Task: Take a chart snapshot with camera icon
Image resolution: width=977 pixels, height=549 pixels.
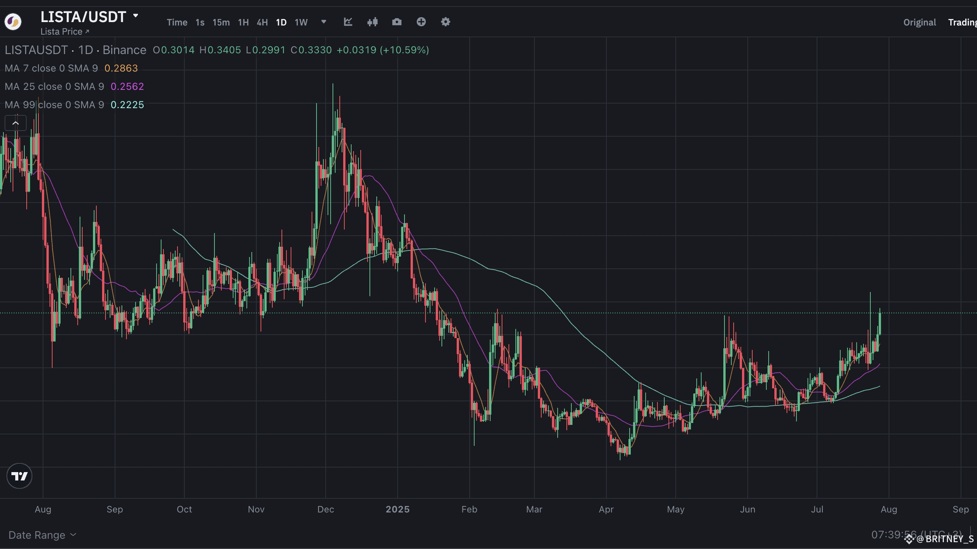Action: (x=397, y=22)
